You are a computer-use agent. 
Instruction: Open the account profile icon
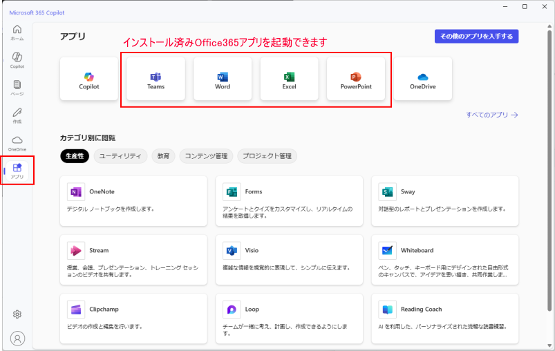(17, 338)
